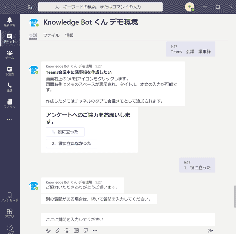The image size is (236, 234).
Task: Send the message with the arrow icon
Action: tap(210, 231)
